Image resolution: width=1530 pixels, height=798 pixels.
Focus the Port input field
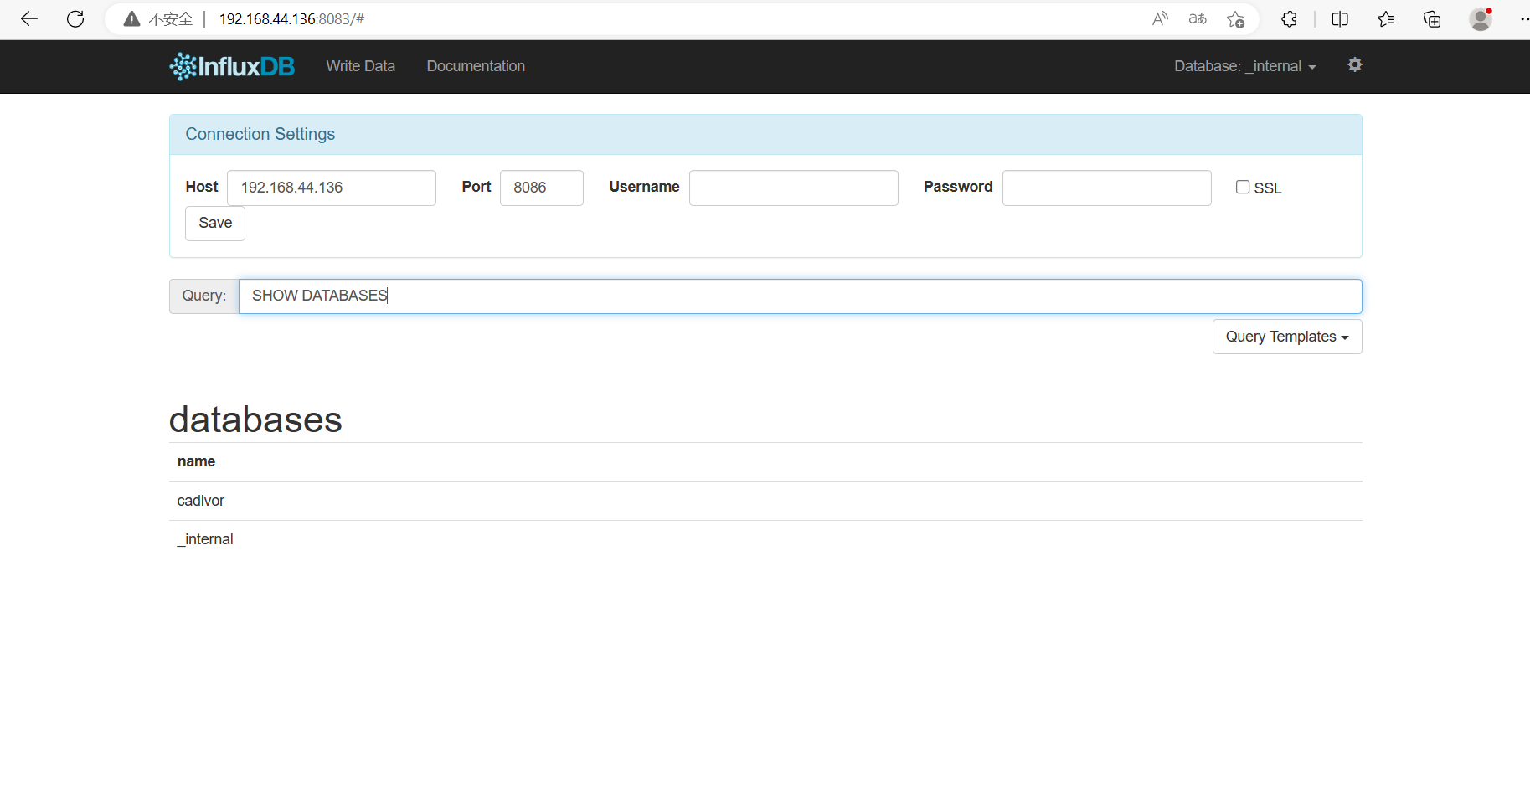pos(542,188)
